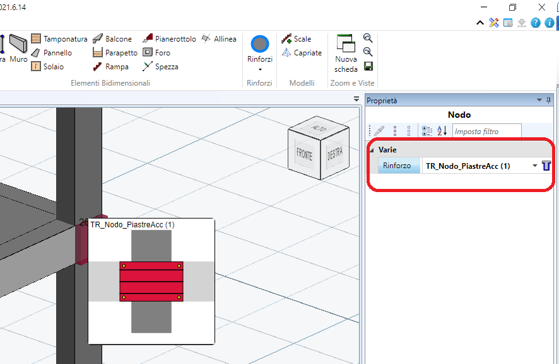Image resolution: width=559 pixels, height=364 pixels.
Task: Click the DESTRA face of the view cube
Action: point(335,154)
